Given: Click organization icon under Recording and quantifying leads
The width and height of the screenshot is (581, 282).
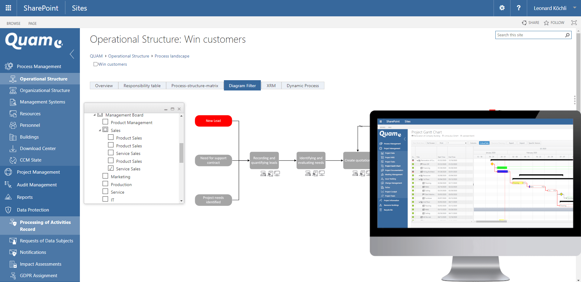Looking at the screenshot, I should (263, 173).
